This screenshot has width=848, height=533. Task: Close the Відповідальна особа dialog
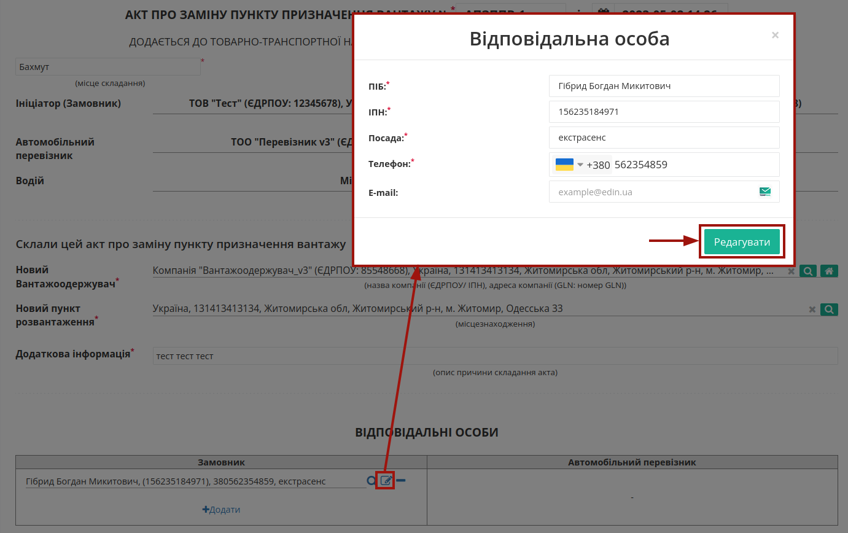point(775,36)
